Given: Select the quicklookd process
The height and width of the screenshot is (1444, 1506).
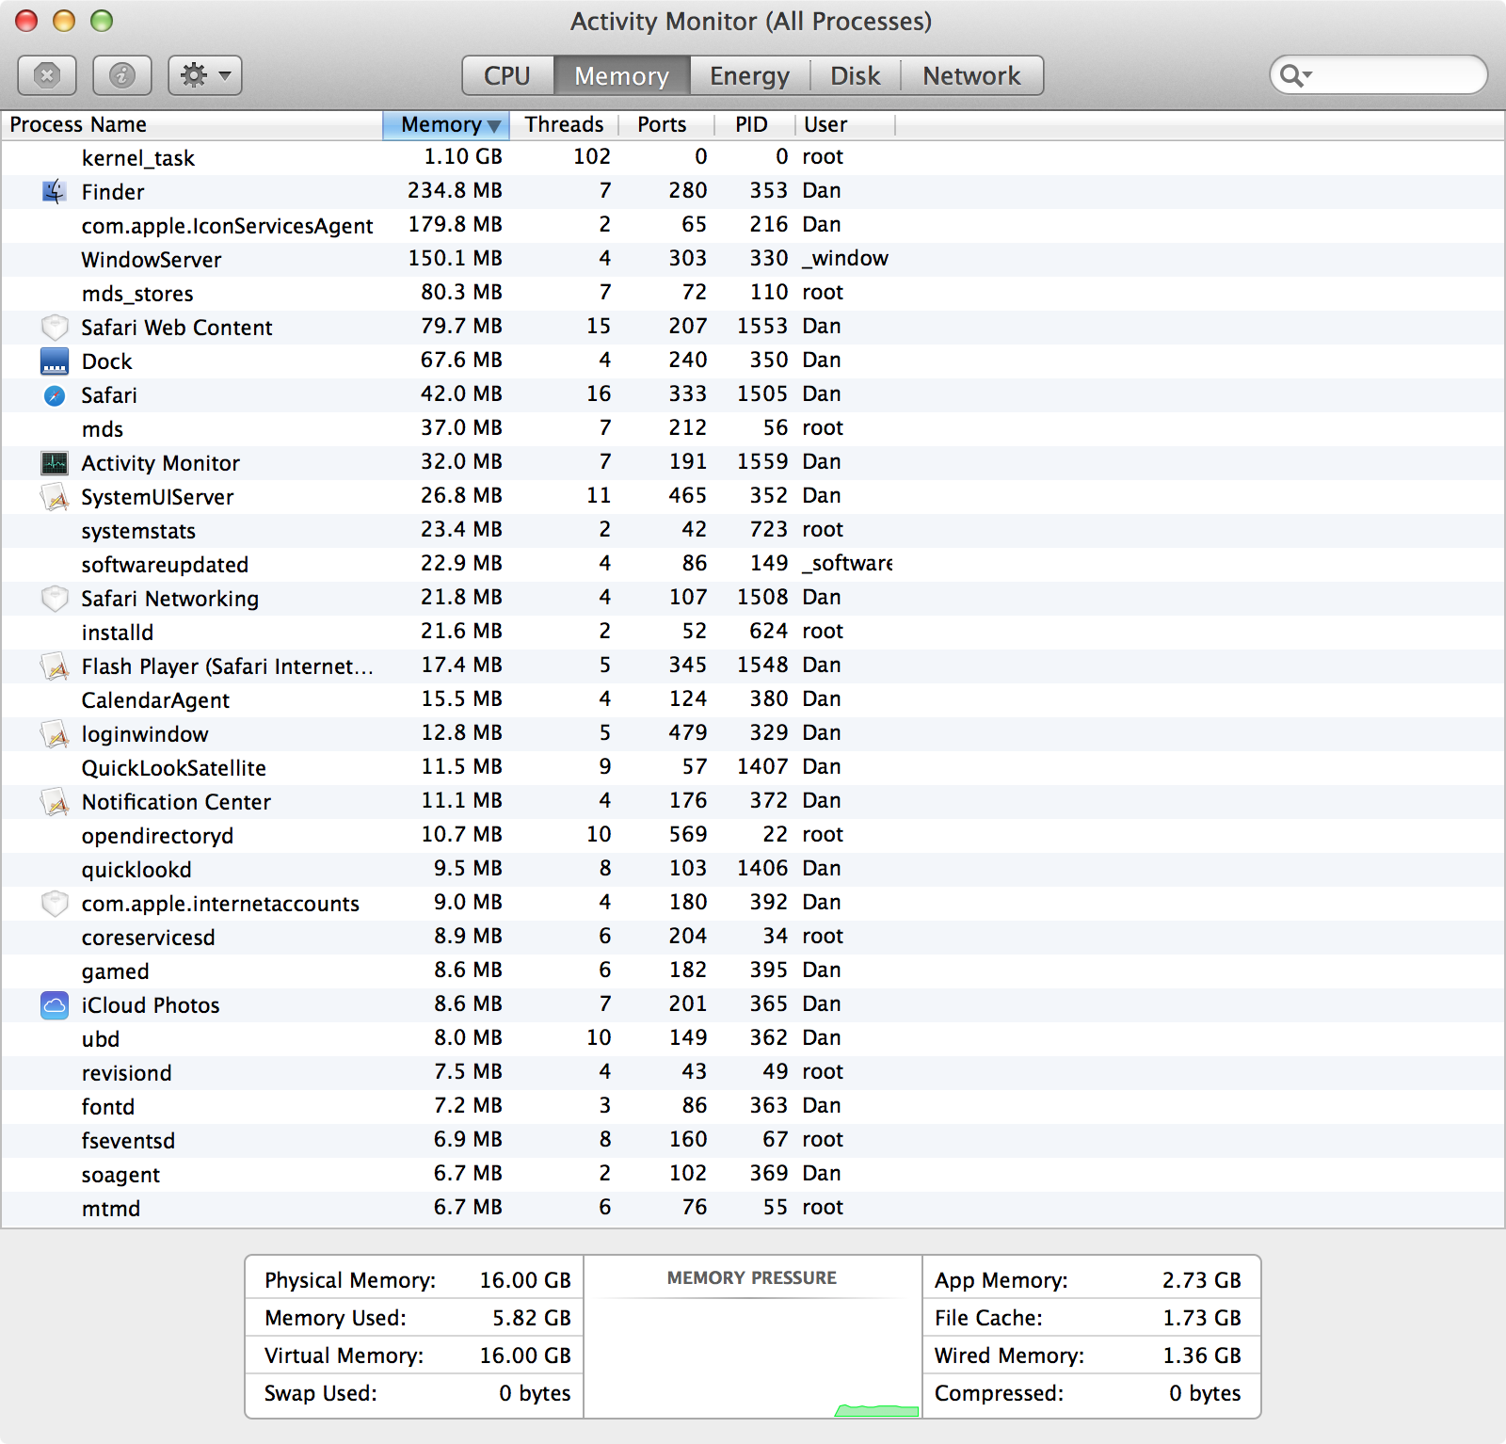Looking at the screenshot, I should tap(753, 870).
